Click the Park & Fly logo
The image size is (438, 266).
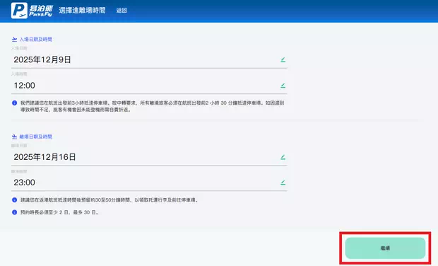click(x=32, y=11)
